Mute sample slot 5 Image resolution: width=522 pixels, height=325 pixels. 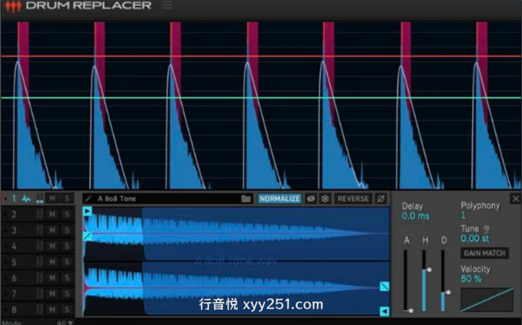[53, 262]
